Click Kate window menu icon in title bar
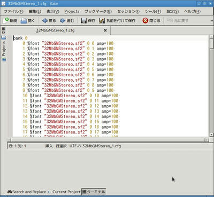 (3, 4)
